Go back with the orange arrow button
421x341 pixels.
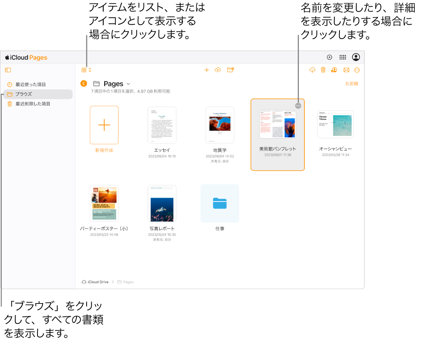point(84,84)
